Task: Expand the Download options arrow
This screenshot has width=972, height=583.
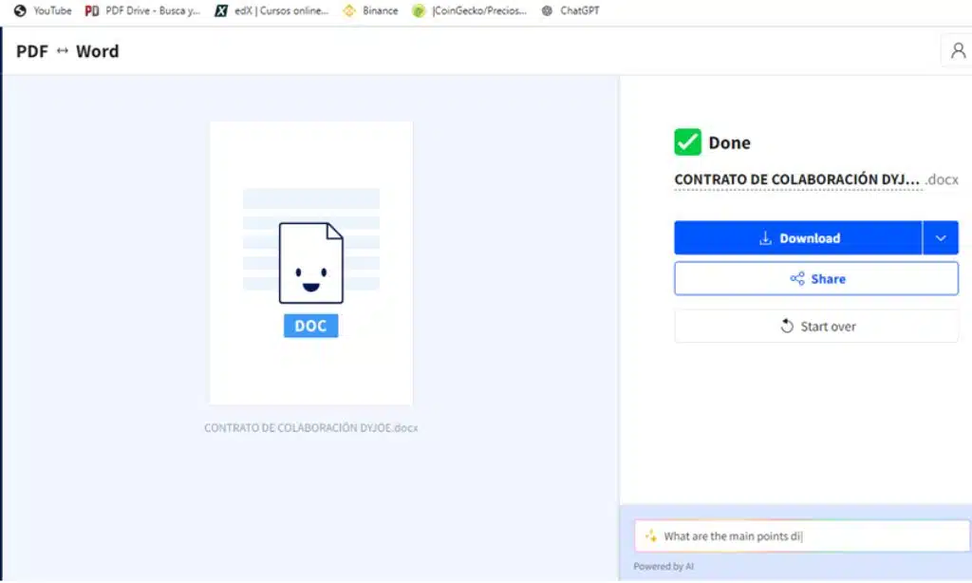Action: (941, 238)
